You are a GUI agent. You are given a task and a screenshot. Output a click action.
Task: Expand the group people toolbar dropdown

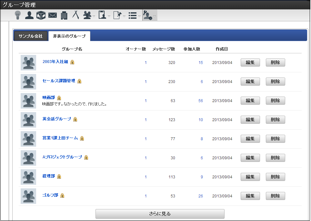(x=89, y=15)
